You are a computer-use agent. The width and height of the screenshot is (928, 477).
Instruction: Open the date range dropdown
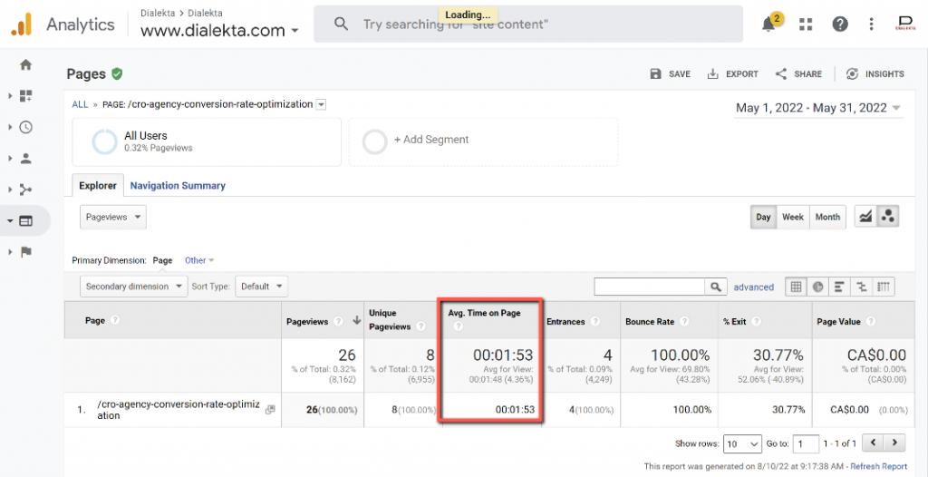coord(818,108)
